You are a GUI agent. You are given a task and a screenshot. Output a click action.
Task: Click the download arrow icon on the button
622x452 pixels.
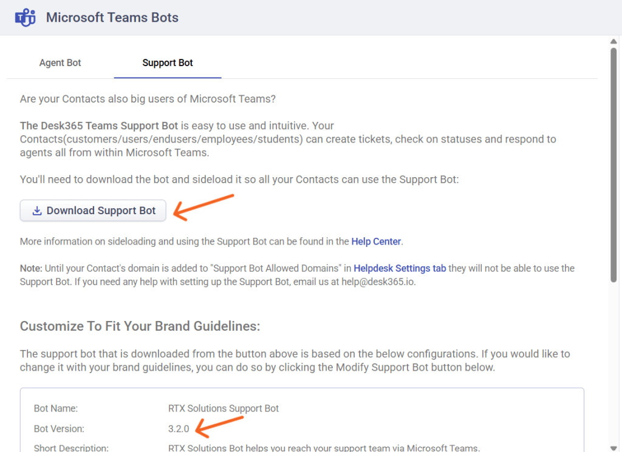click(x=37, y=211)
